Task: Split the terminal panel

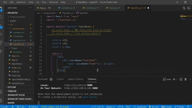Action: tap(181, 79)
